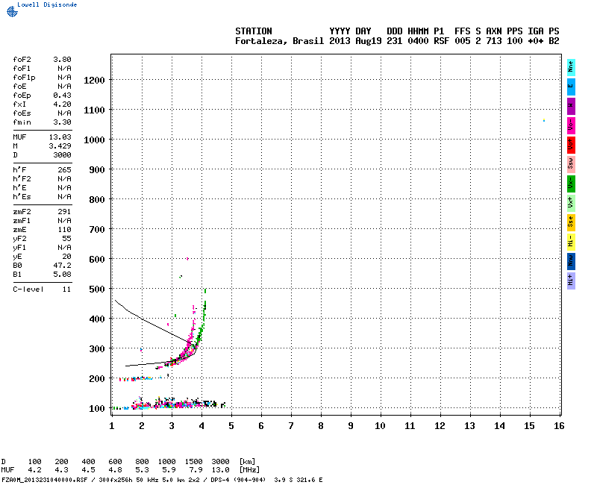Choose the dark green Vx- legend swatch
This screenshot has width=597, height=485.
(571, 184)
